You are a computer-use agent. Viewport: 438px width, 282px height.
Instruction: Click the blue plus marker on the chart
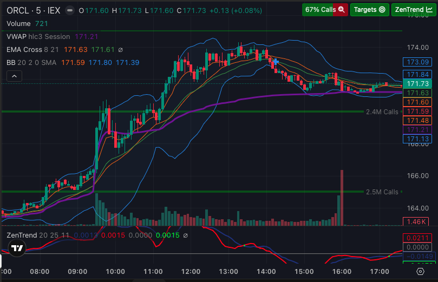[x=276, y=62]
